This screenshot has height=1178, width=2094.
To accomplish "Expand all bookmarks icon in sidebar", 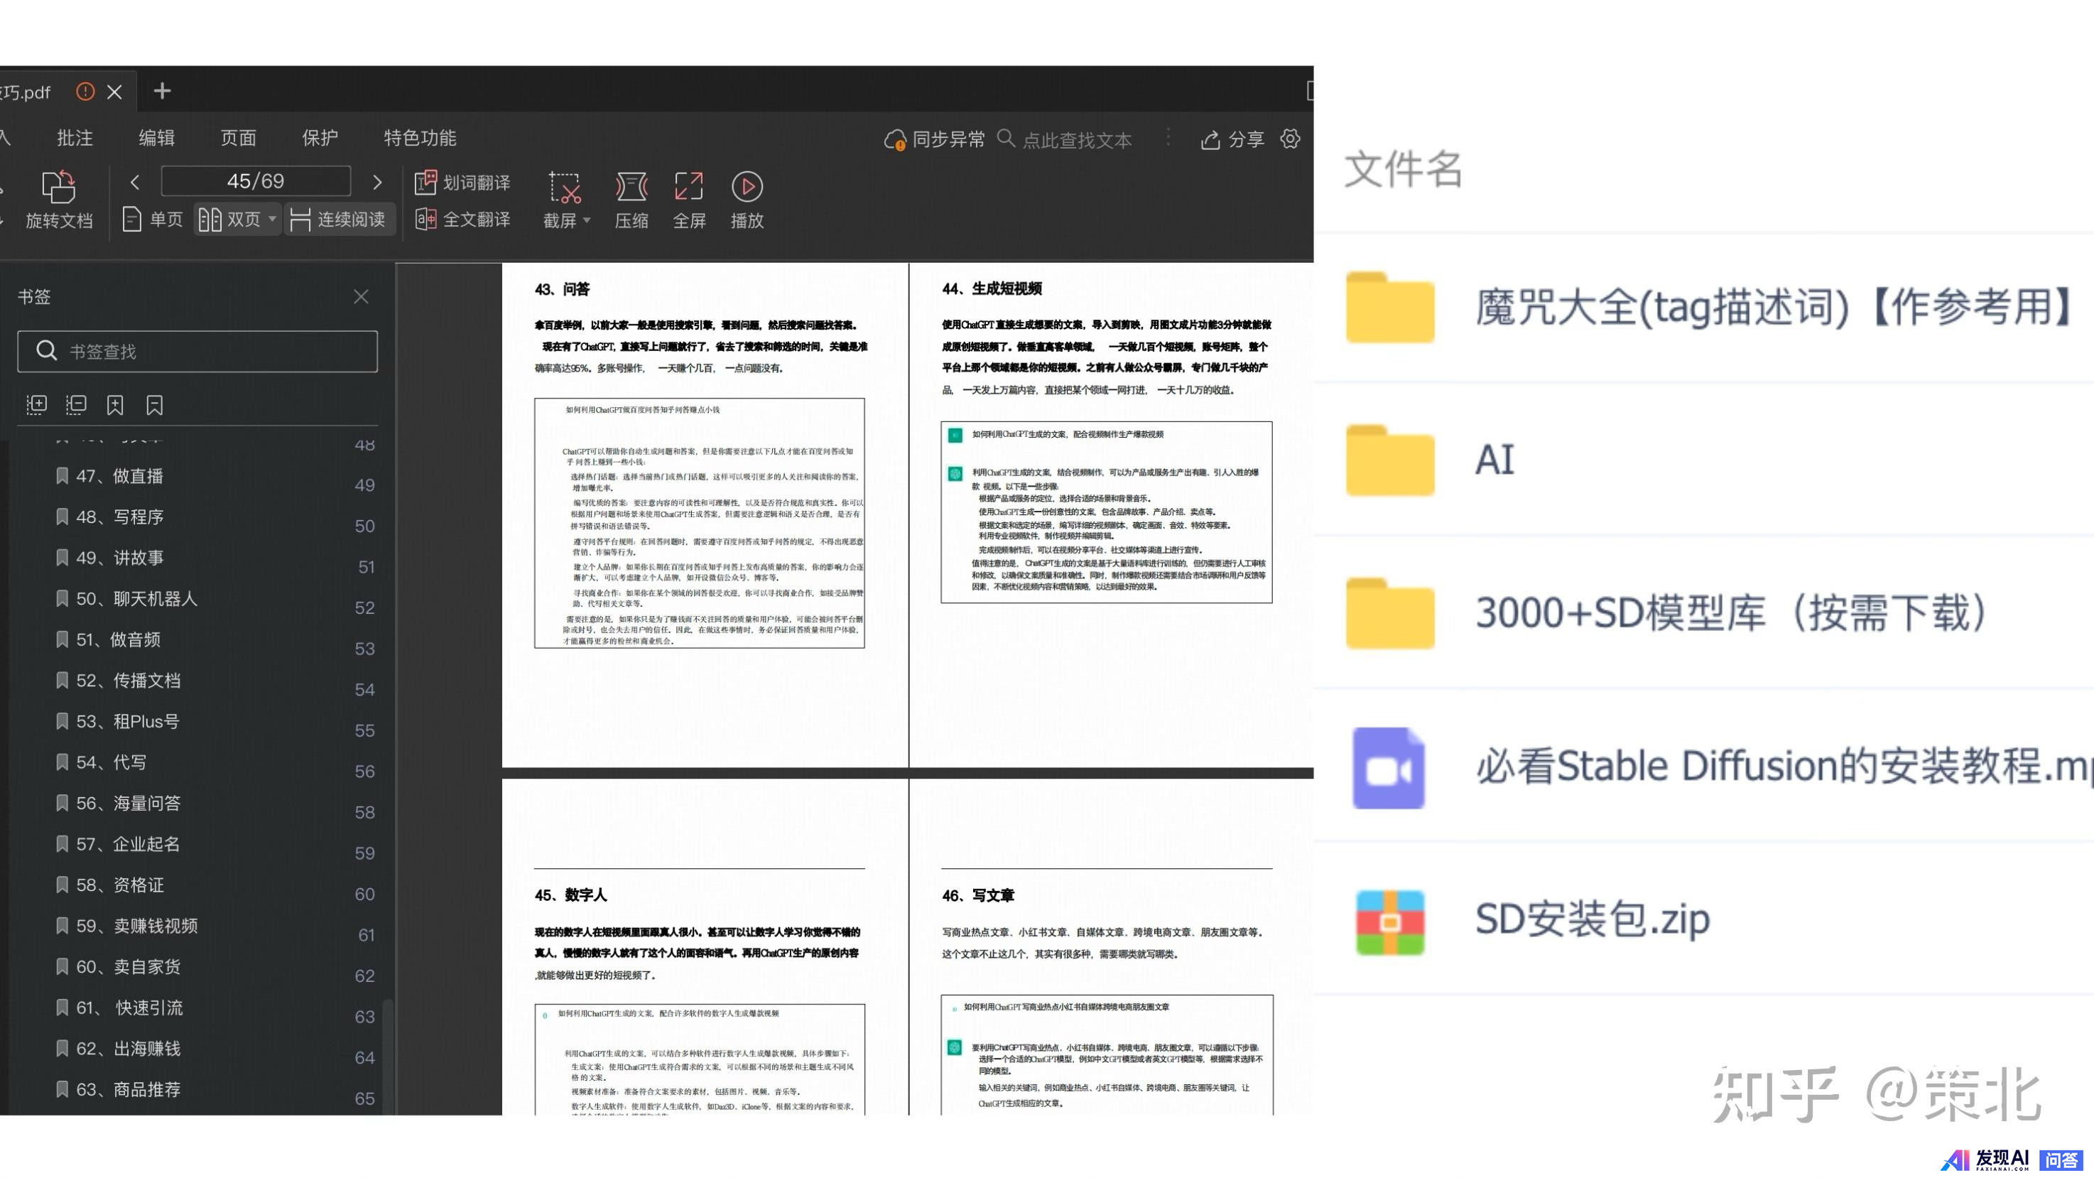I will point(36,405).
